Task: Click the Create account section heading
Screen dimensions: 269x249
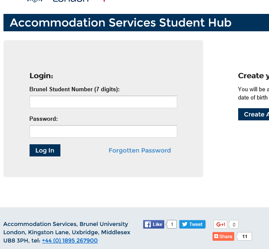Action: [253, 76]
